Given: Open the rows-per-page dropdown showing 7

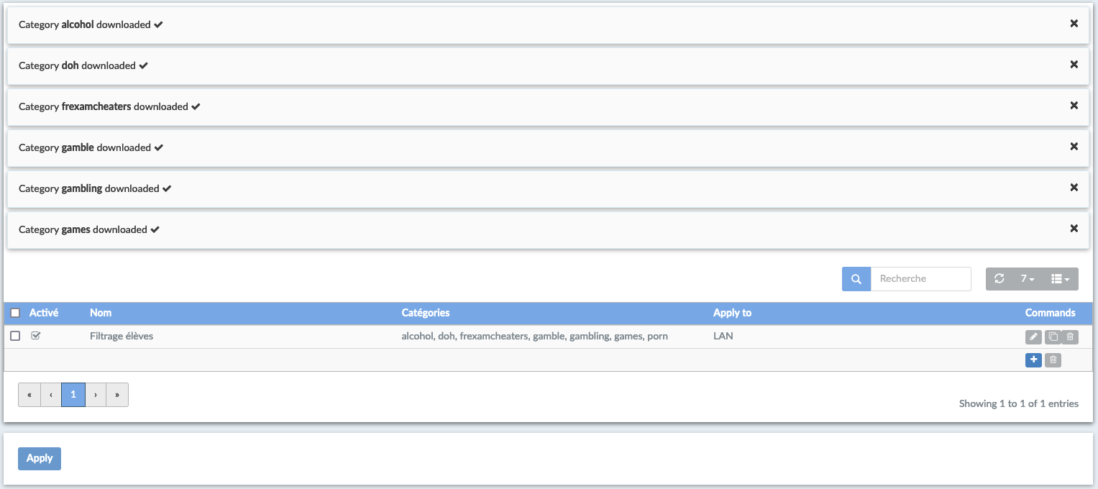Looking at the screenshot, I should coord(1027,279).
